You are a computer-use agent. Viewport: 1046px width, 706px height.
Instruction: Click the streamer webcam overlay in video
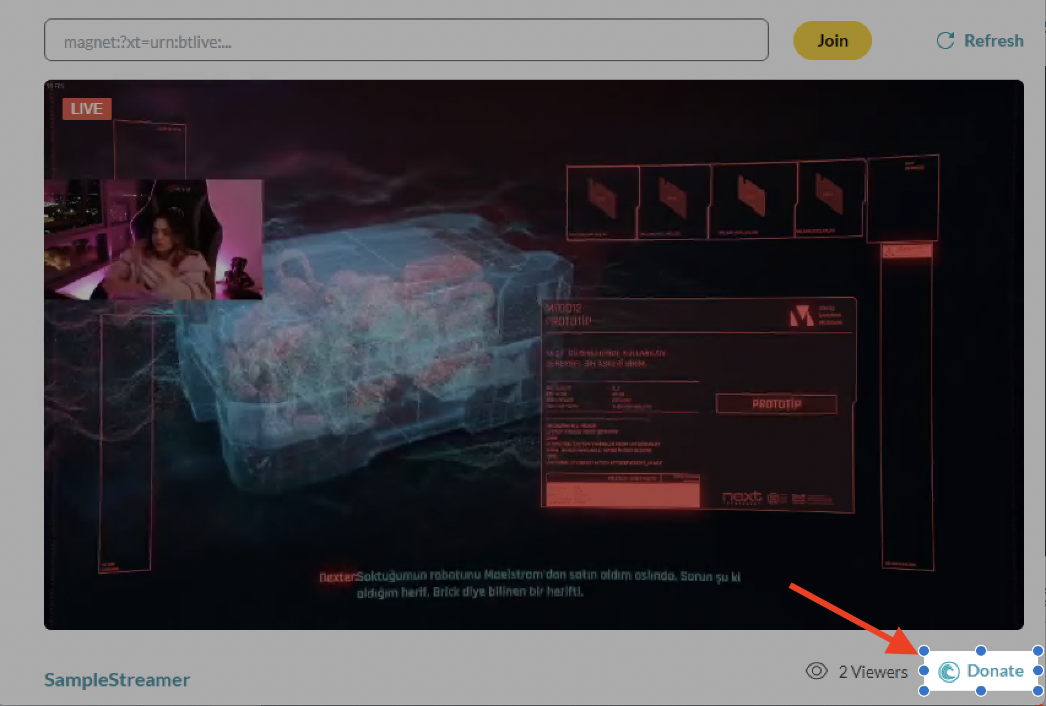tap(153, 240)
